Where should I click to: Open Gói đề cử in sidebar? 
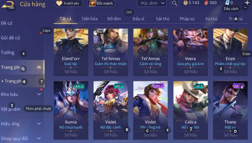(10, 38)
